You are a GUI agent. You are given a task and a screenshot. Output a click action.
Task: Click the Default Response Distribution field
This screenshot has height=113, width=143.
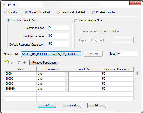click(59, 44)
